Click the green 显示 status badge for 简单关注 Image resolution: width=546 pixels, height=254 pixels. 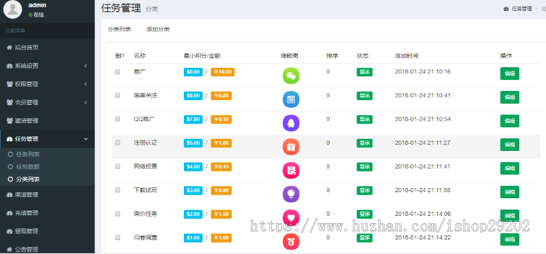pos(365,95)
